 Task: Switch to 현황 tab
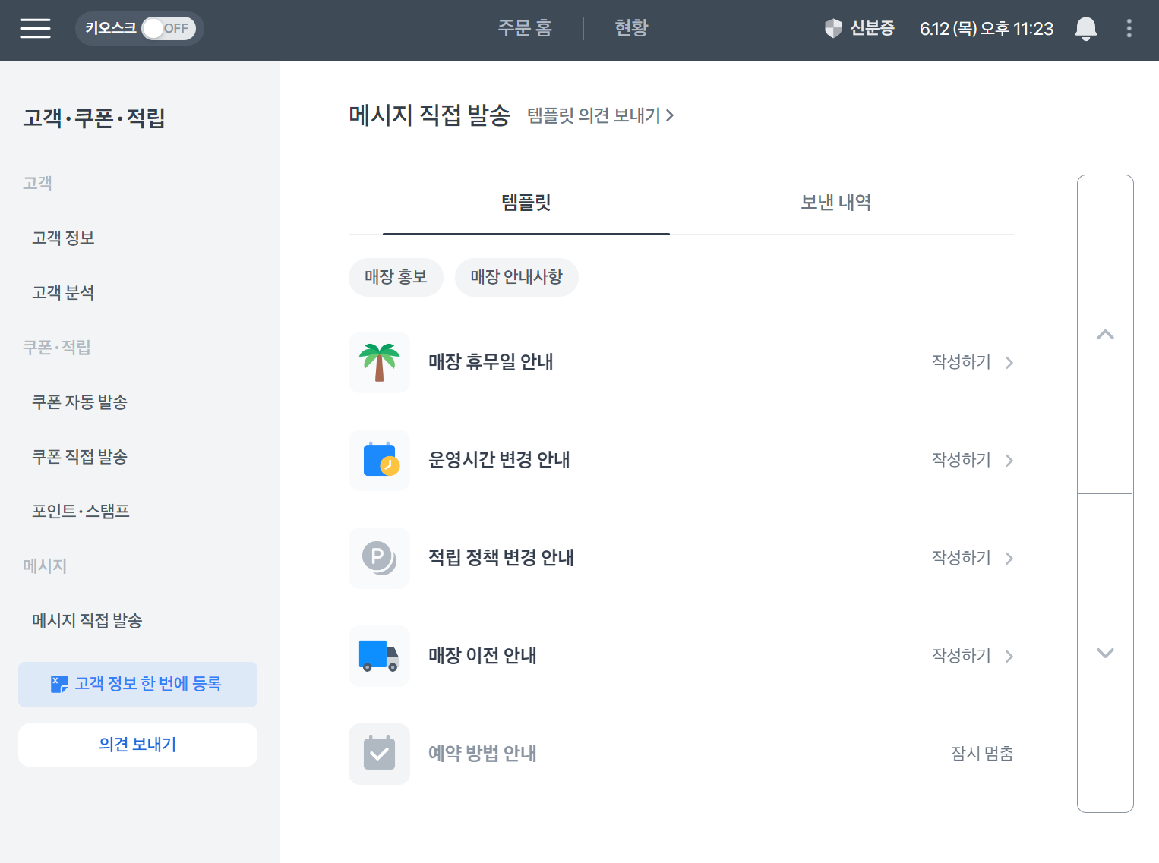click(631, 28)
